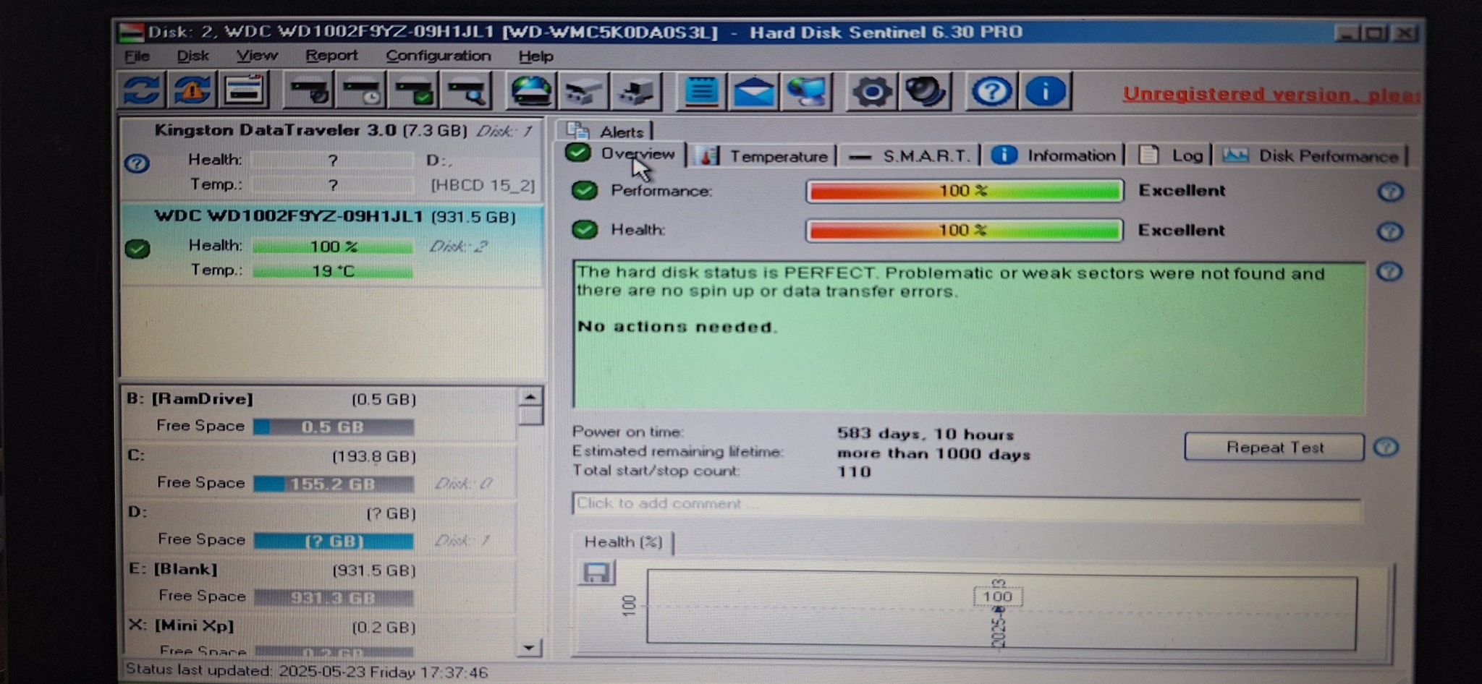Click the help icon beside Health Excellent

pos(1390,231)
